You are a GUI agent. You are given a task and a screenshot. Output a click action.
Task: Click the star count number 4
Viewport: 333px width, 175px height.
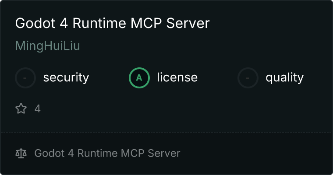[38, 108]
